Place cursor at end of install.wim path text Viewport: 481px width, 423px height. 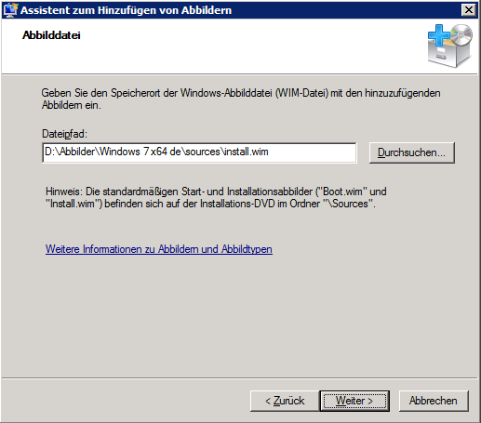pyautogui.click(x=269, y=152)
